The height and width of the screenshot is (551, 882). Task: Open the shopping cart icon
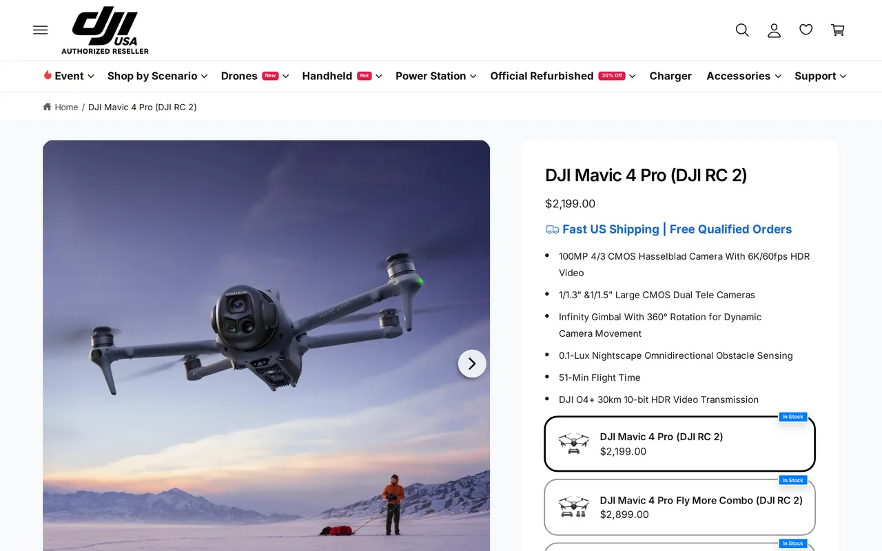tap(838, 30)
